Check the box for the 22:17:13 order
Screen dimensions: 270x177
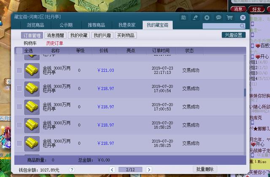click(x=19, y=70)
